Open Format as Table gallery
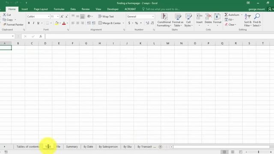 (178, 20)
